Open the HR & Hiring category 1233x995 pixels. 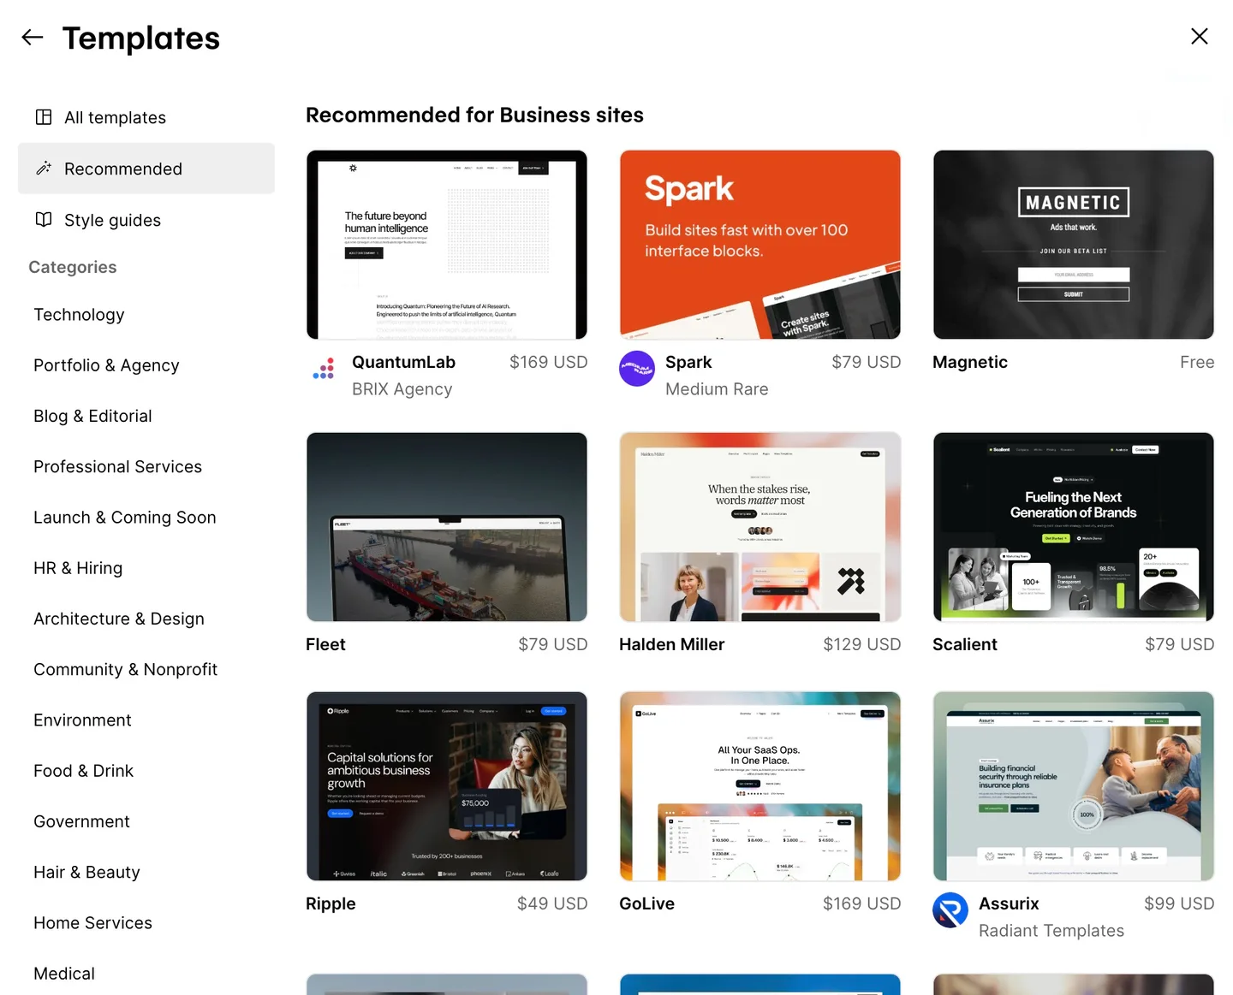(x=78, y=568)
